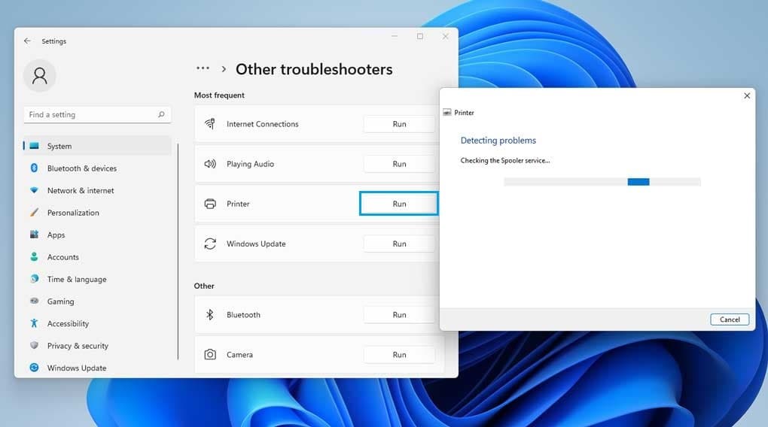Screen dimensions: 768x427
Task: Cancel the printer problem detection
Action: pyautogui.click(x=730, y=319)
